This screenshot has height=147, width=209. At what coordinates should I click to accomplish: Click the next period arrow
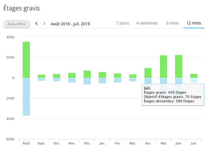tap(44, 24)
